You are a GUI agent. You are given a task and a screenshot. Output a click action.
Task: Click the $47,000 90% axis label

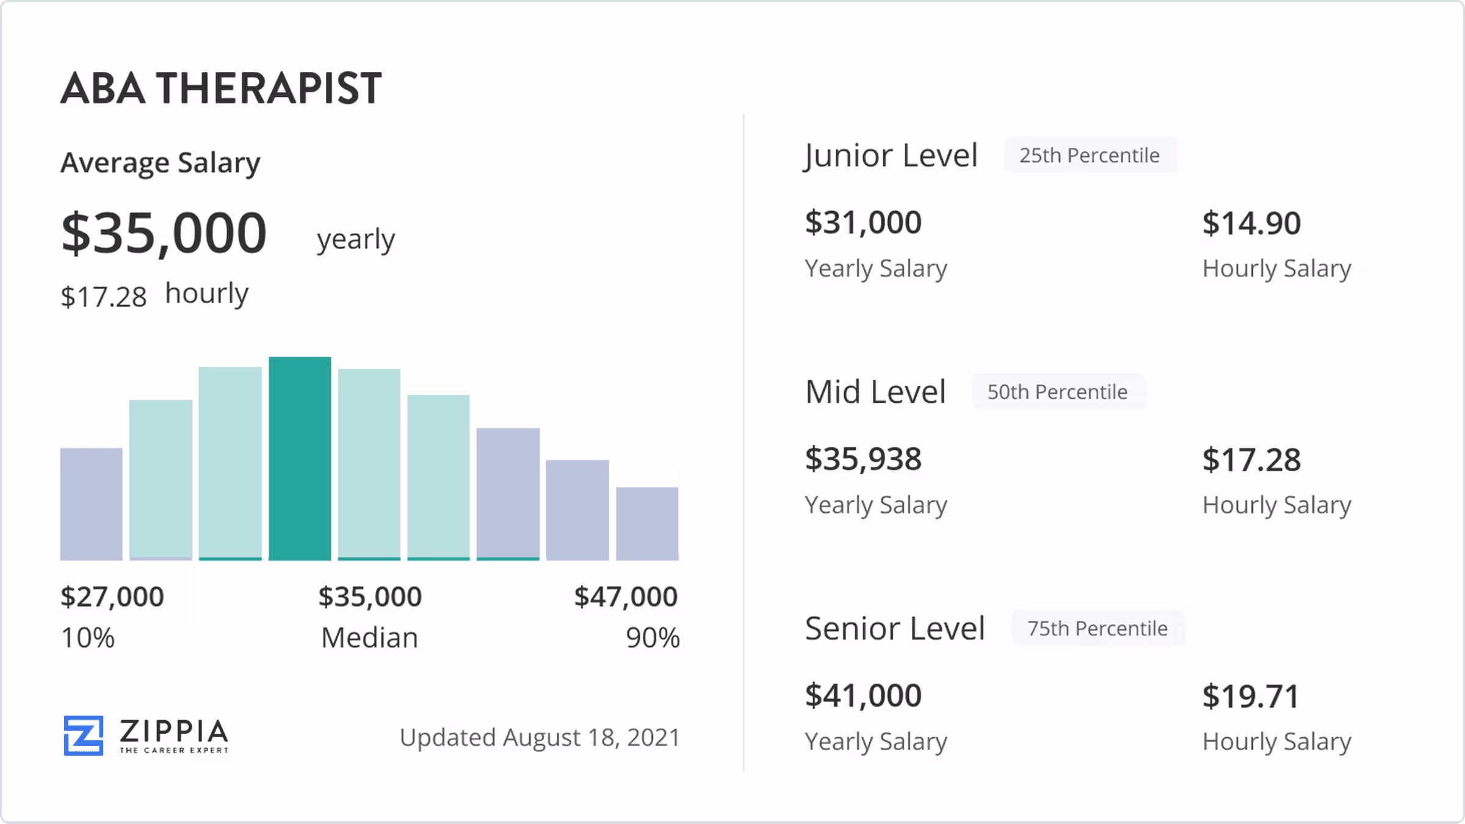(626, 597)
